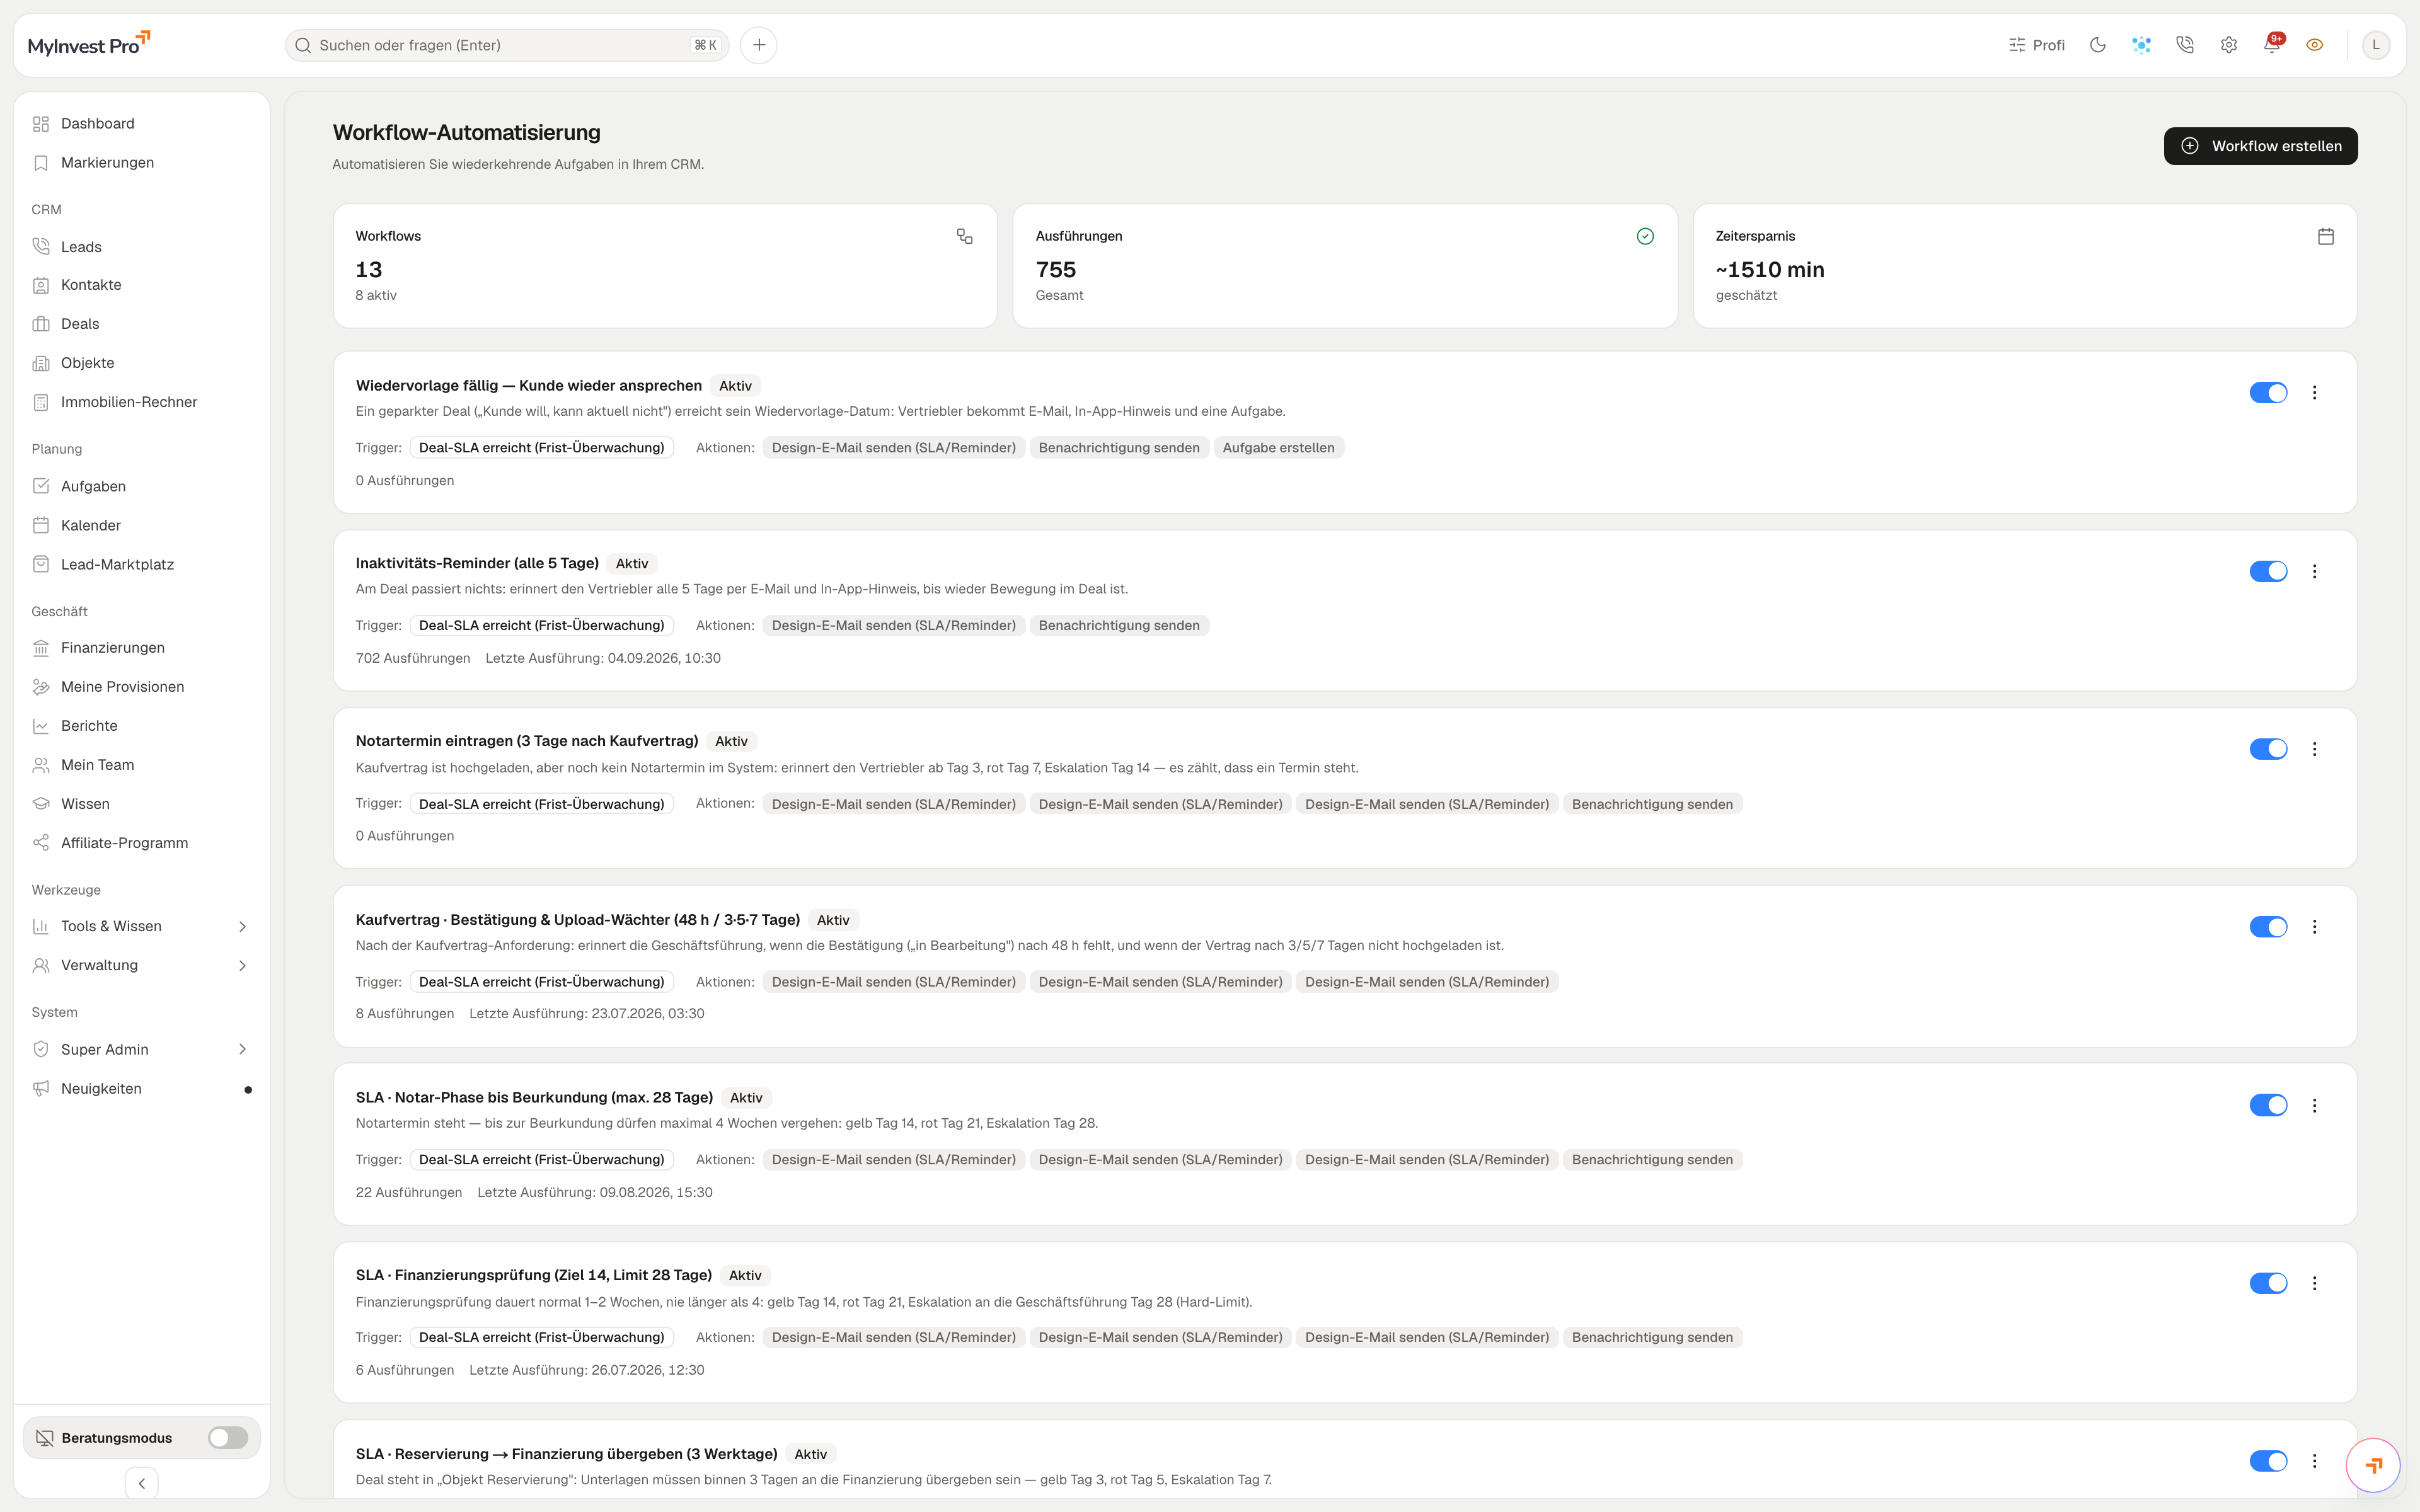Click the Workflows card flow icon

click(x=965, y=236)
